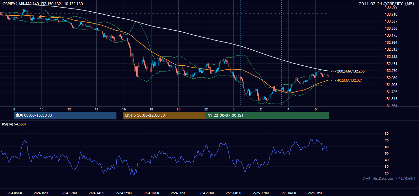Viewport: 419px width, 196px height.
Task: Click price axis value 131.726
Action: pyautogui.click(x=391, y=92)
